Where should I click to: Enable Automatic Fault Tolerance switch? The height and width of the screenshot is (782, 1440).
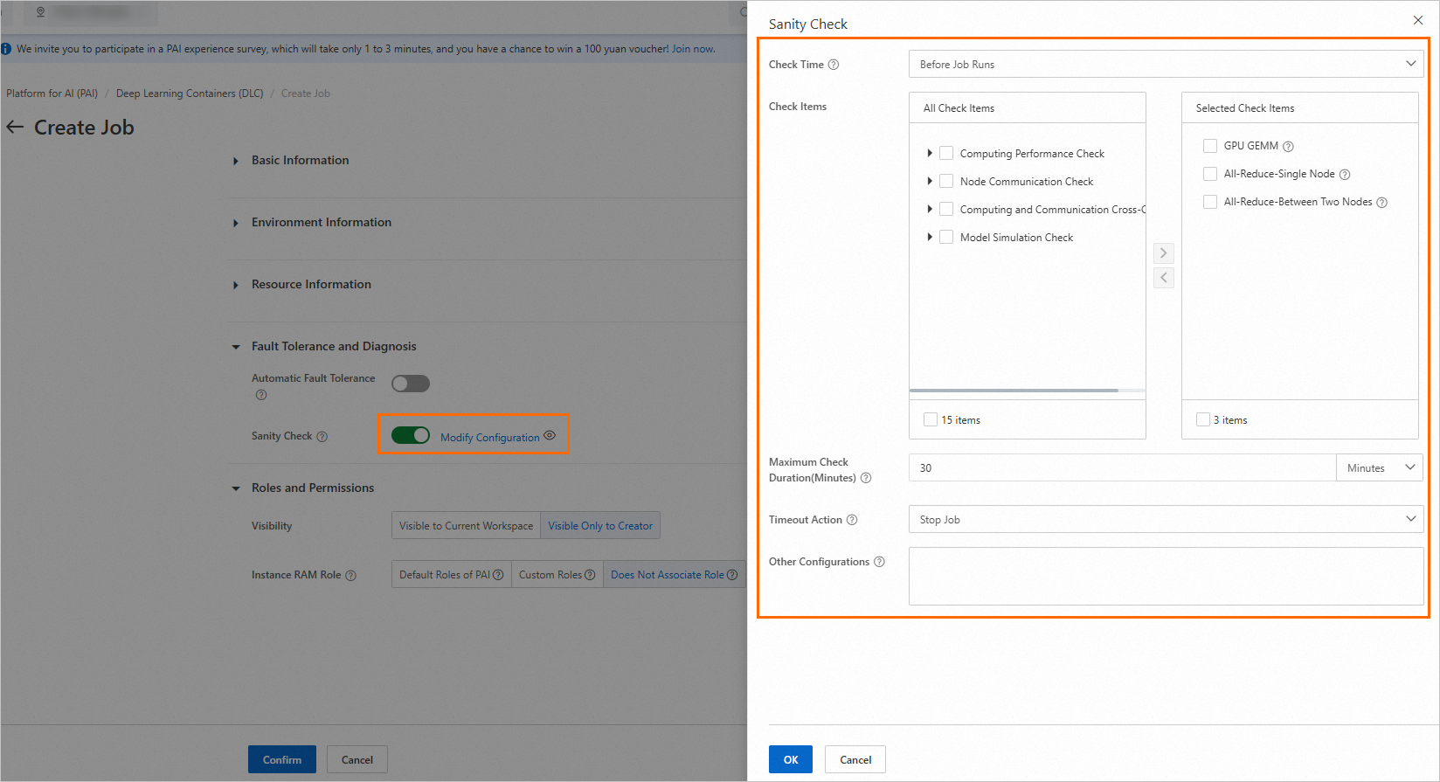[x=411, y=384]
